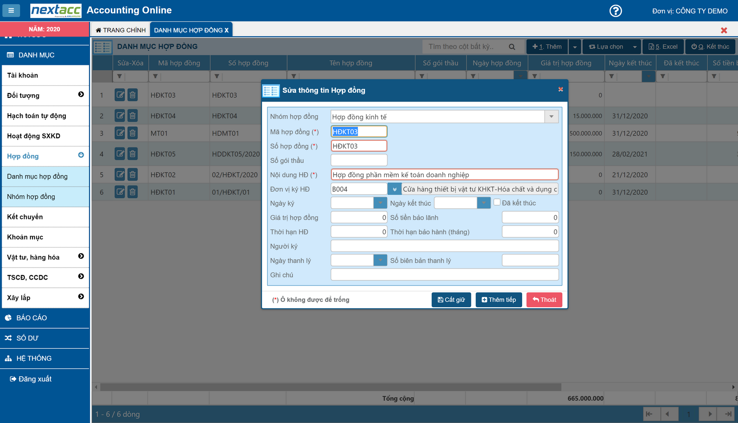Click the Cất giữ save button

coord(451,300)
